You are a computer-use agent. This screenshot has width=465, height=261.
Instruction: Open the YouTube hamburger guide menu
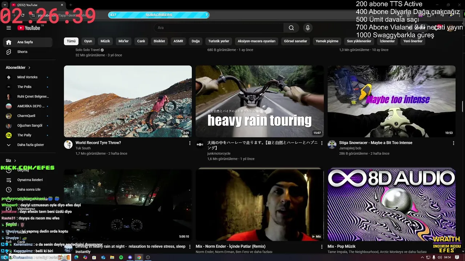click(x=9, y=28)
